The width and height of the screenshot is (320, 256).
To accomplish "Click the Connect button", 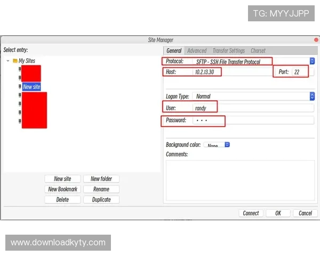I will click(x=251, y=213).
